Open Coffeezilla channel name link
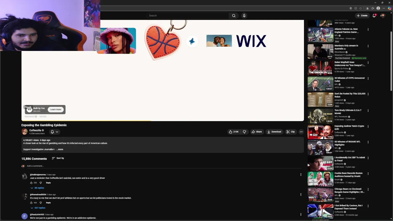Viewport: 393px width, 221px height. tap(35, 130)
